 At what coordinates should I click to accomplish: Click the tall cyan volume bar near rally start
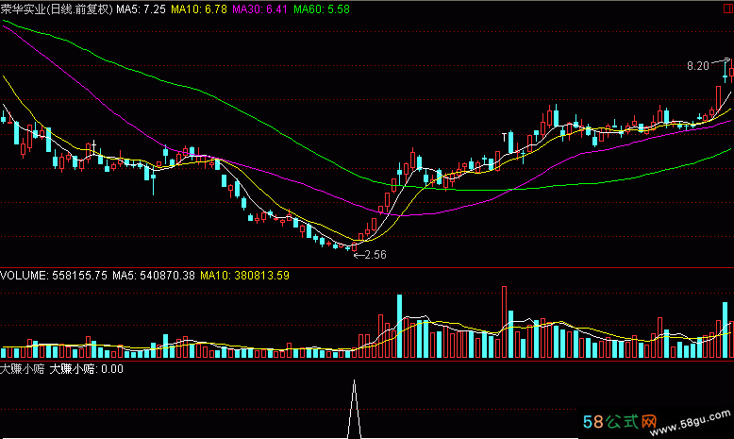399,326
